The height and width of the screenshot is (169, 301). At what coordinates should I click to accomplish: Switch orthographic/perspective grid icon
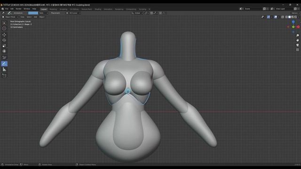(298, 50)
